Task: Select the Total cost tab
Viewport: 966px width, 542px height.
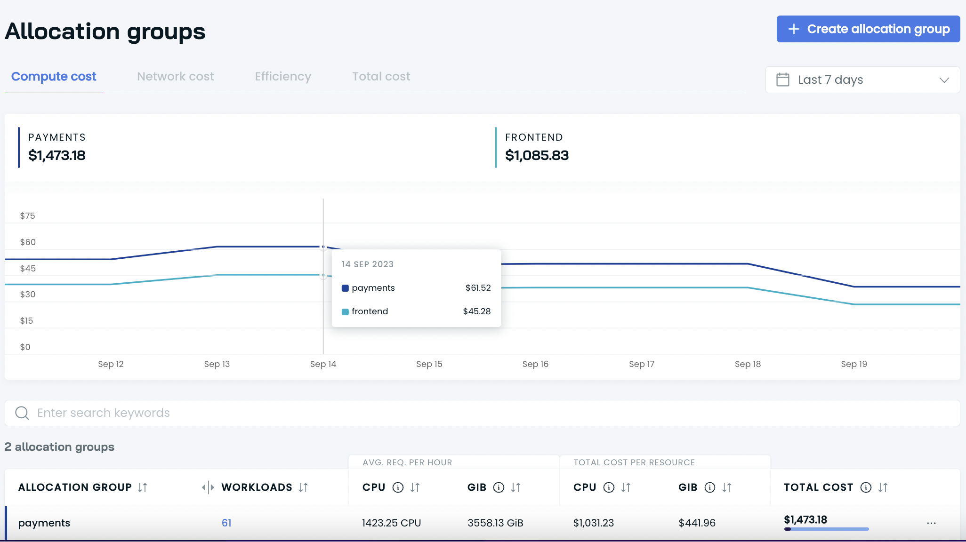Action: click(381, 76)
